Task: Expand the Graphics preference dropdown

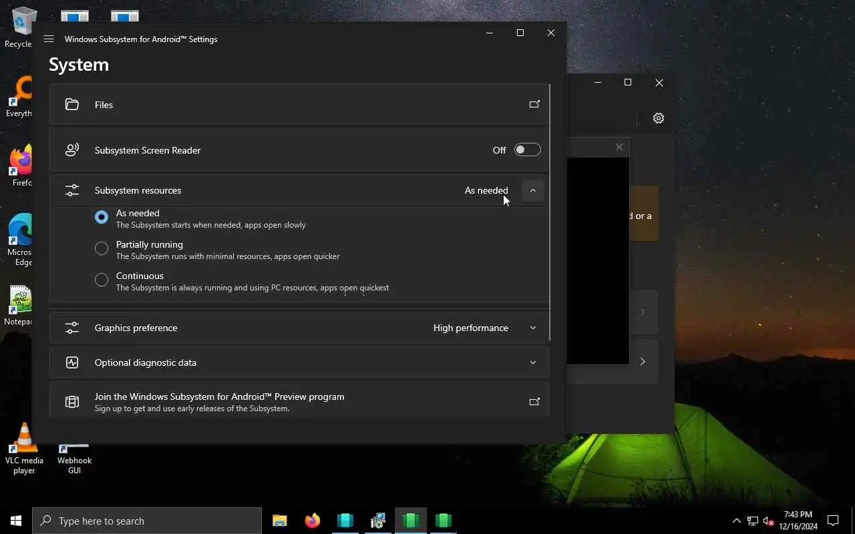Action: coord(533,328)
